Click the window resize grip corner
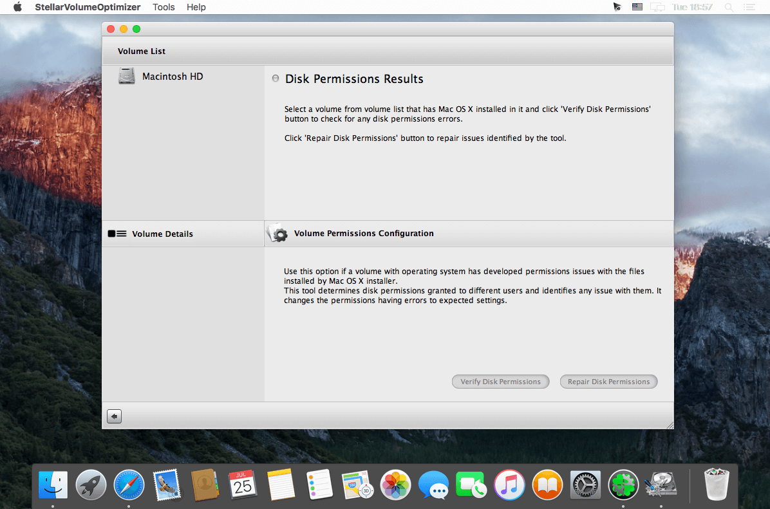 tap(670, 425)
